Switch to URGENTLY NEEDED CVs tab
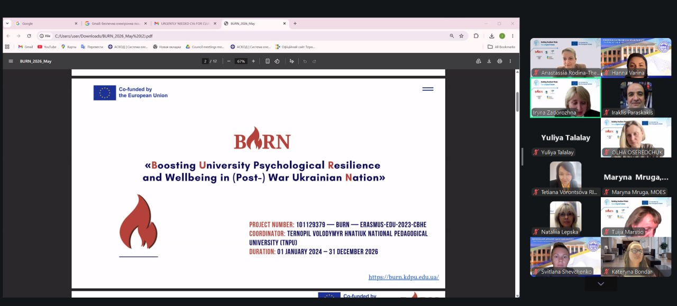This screenshot has width=677, height=306. (185, 23)
